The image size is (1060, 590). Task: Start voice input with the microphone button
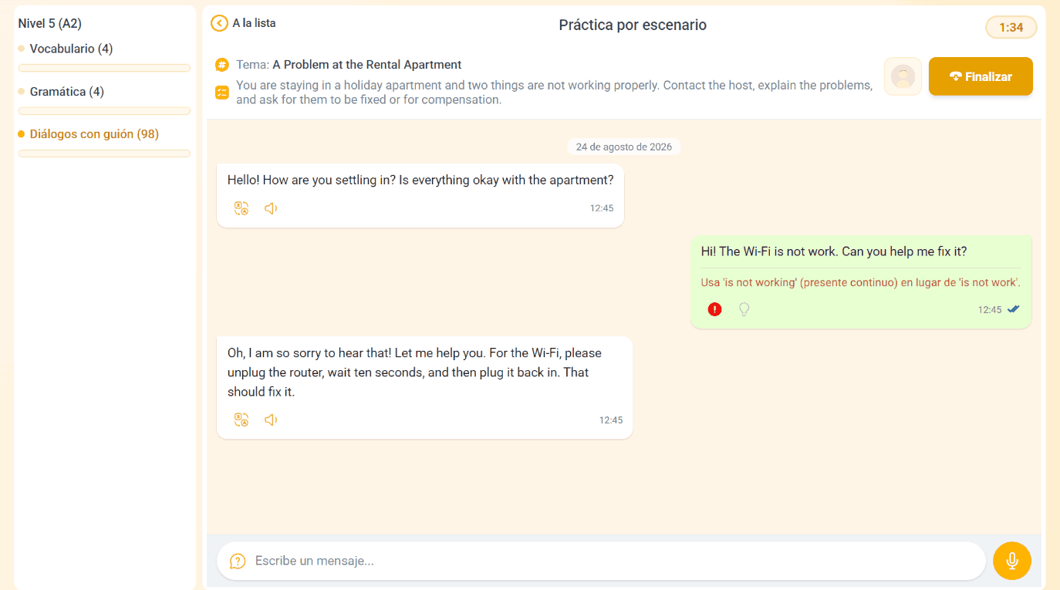(x=1012, y=561)
